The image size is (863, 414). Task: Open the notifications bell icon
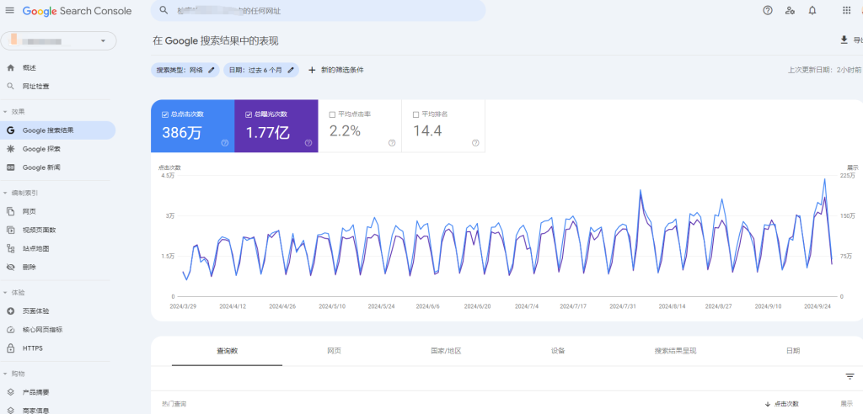click(812, 10)
